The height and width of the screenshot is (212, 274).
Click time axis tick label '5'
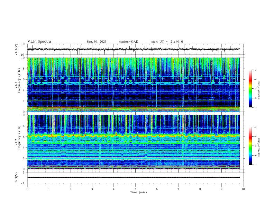click(x=135, y=189)
